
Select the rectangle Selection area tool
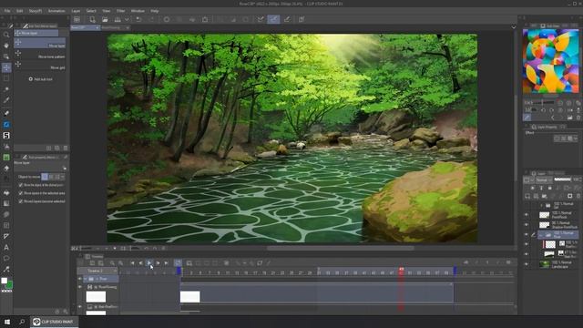[x=6, y=78]
